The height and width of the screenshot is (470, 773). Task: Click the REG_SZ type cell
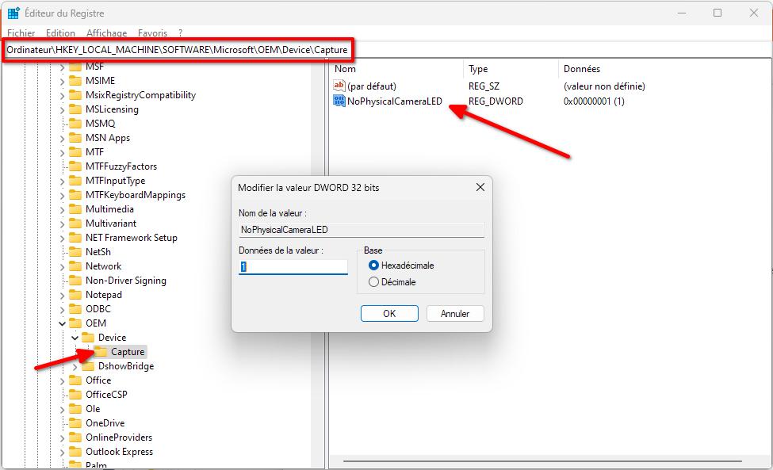point(484,86)
